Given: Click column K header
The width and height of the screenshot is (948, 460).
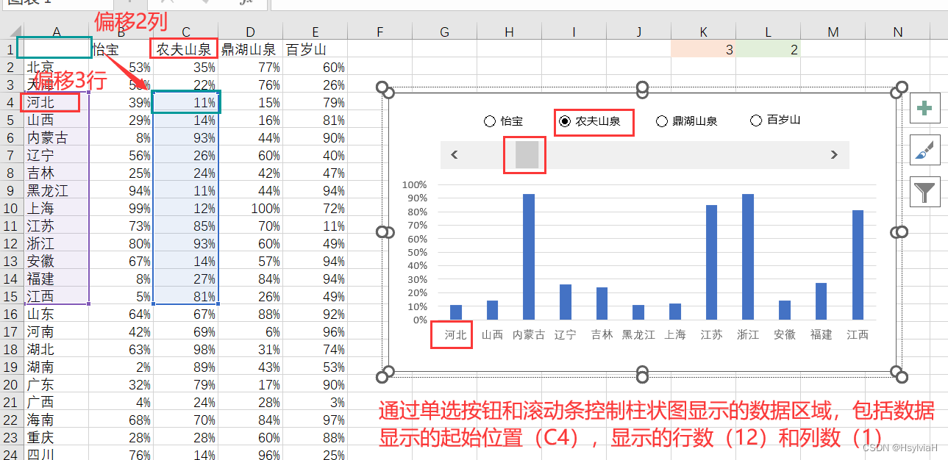Looking at the screenshot, I should (x=704, y=31).
